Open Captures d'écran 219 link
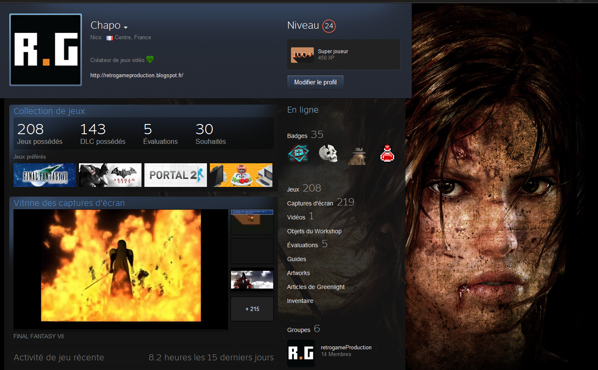The height and width of the screenshot is (370, 598). pyautogui.click(x=321, y=203)
